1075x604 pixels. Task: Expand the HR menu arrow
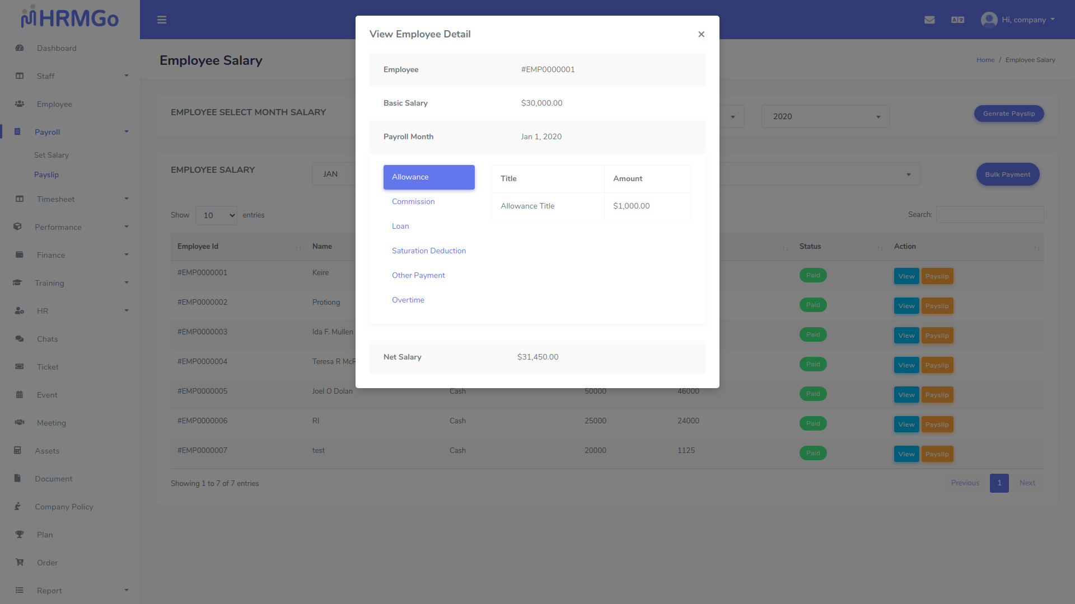[127, 310]
